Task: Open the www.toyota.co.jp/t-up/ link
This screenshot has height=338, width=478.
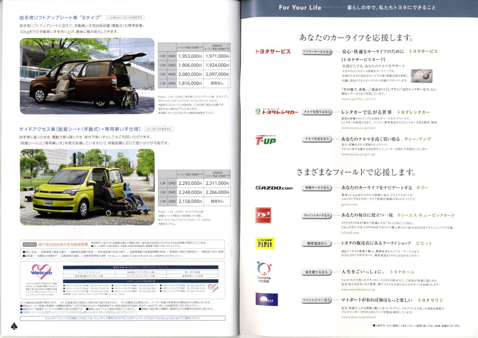Action: click(x=358, y=154)
